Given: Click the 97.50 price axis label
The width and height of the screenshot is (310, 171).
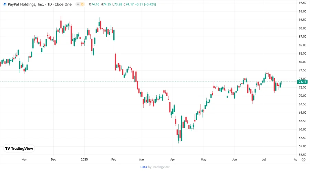Looking at the screenshot, I should pos(302,3).
